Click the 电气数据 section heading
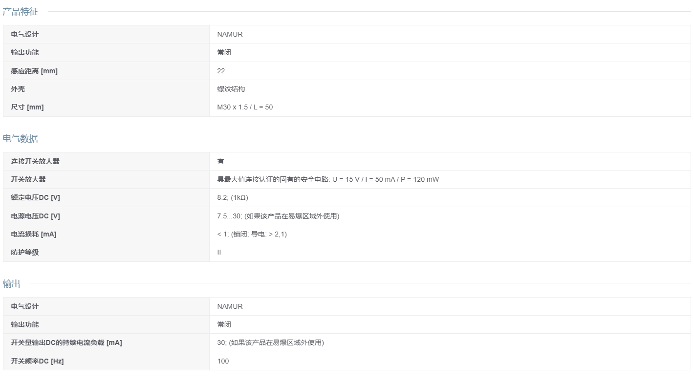This screenshot has width=694, height=385. (x=20, y=139)
